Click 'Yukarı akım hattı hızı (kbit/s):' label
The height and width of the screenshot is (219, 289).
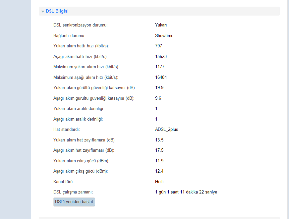(x=81, y=46)
